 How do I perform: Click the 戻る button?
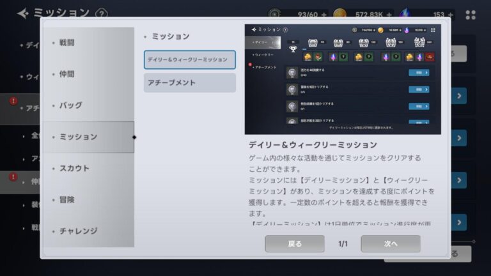295,243
